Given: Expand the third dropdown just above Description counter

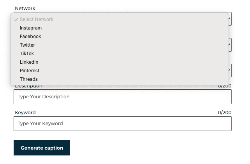Looking at the screenshot, I should 230,70.
